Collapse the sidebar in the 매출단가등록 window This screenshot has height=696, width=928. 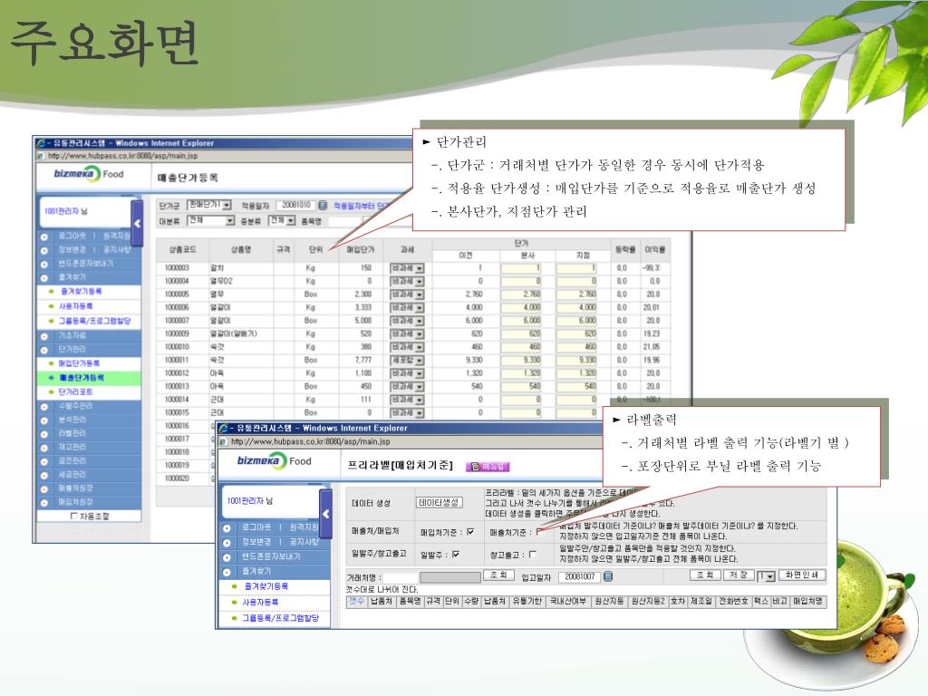click(138, 223)
